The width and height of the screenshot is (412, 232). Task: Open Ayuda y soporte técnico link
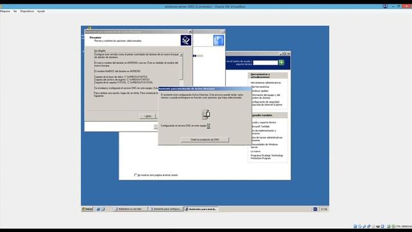tap(263, 122)
